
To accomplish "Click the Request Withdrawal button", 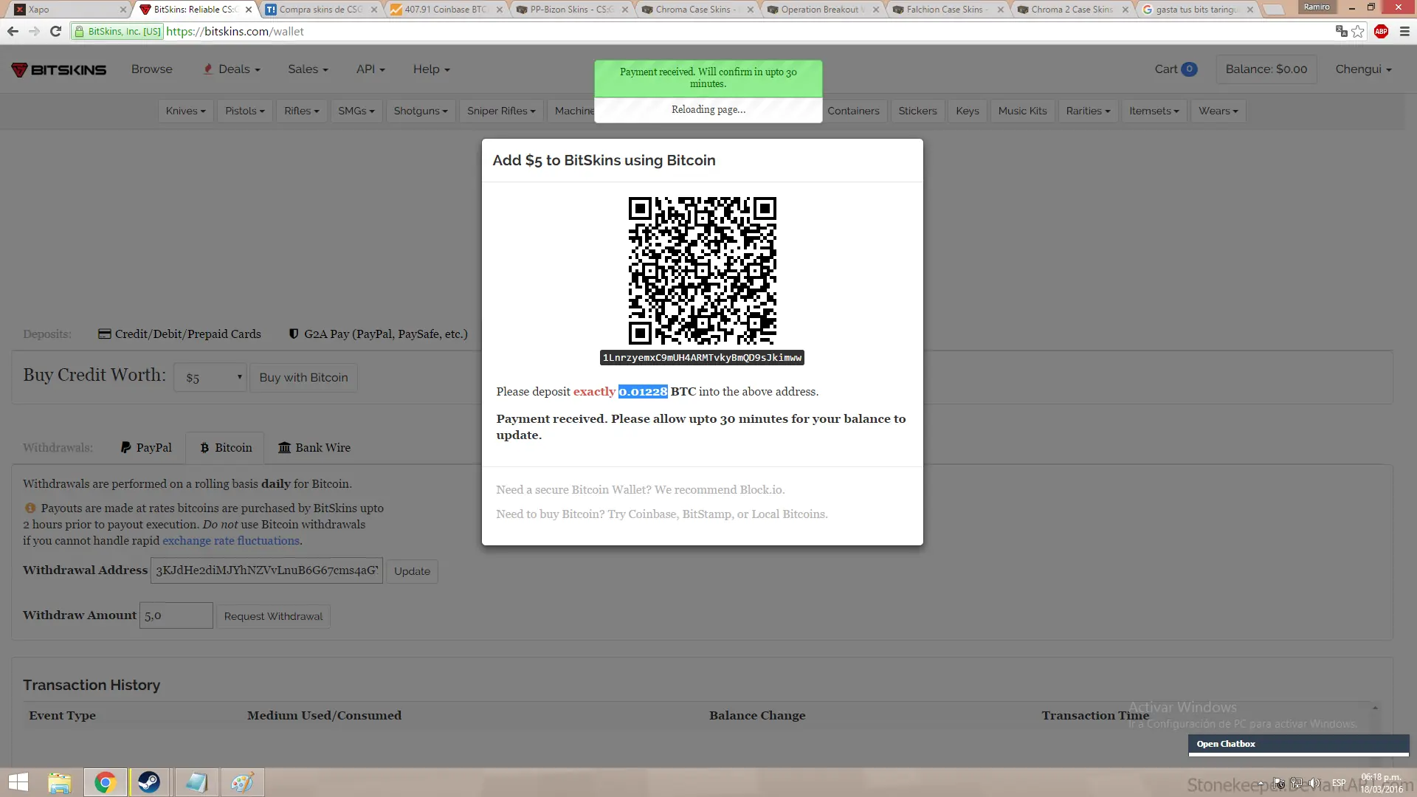I will click(273, 616).
